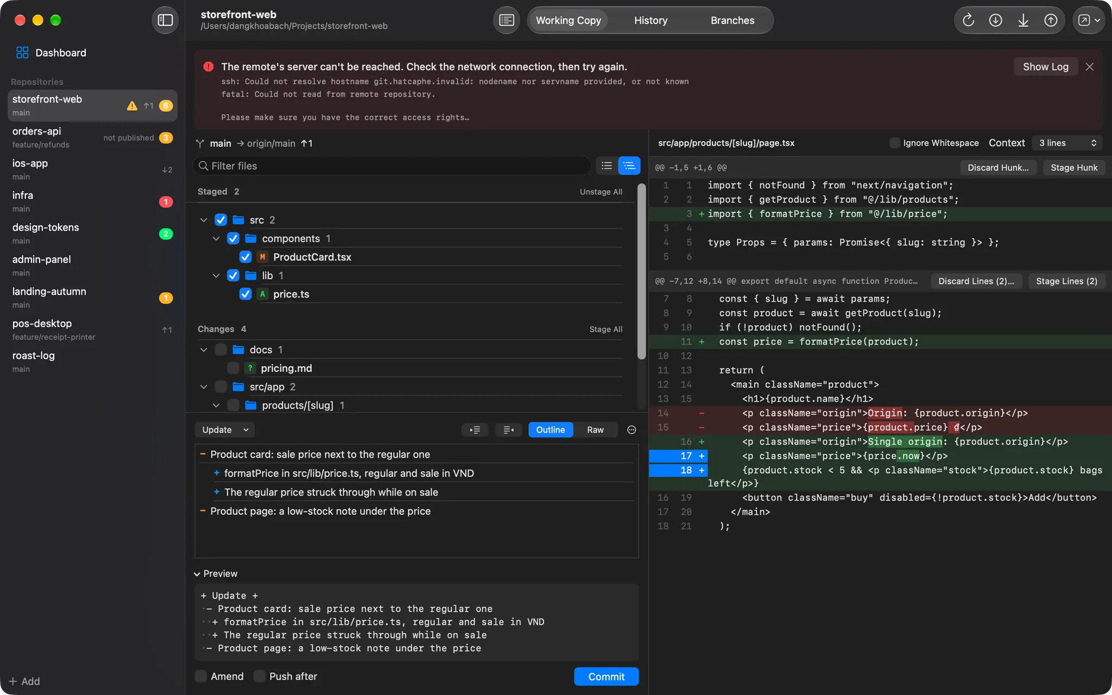Viewport: 1112px width, 695px height.
Task: Toggle the sidebar visibility icon
Action: coord(165,20)
